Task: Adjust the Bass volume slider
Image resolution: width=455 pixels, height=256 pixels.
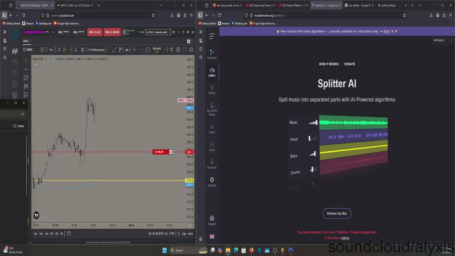Action: tap(313, 154)
